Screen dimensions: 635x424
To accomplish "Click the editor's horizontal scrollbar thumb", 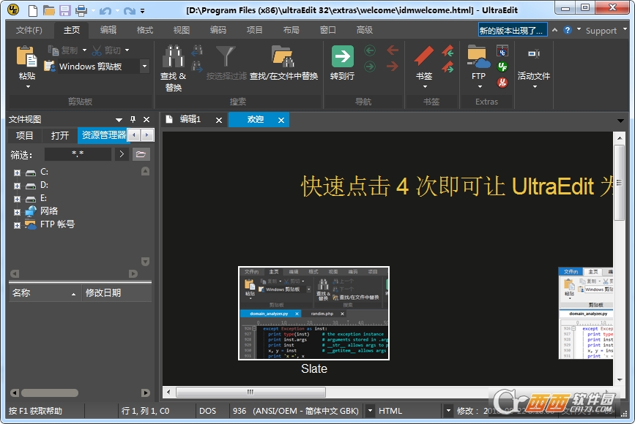I will pos(250,393).
